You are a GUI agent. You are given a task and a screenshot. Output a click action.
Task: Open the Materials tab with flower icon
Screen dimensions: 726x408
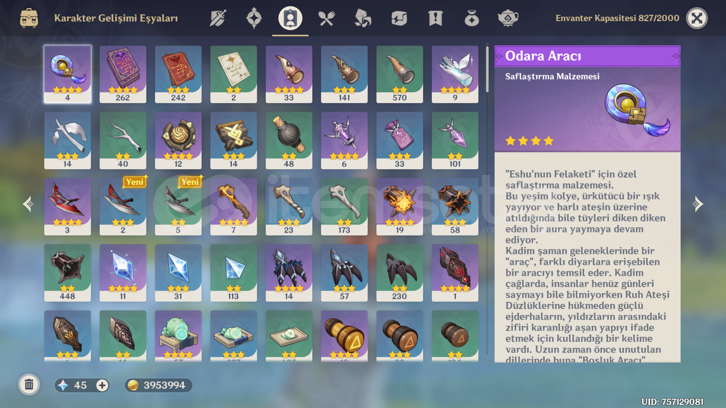363,18
